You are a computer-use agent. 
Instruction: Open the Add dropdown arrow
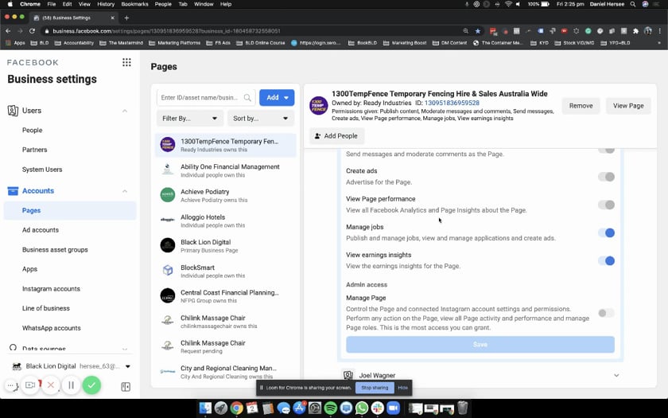(x=286, y=98)
